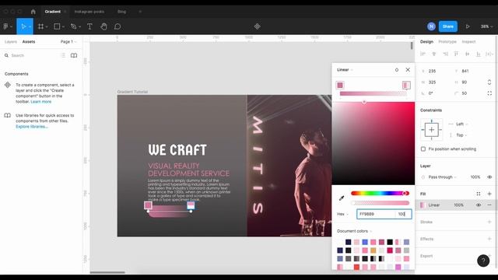Present the prototype with the play button
Viewport: 498px width, 280px height.
point(468,26)
